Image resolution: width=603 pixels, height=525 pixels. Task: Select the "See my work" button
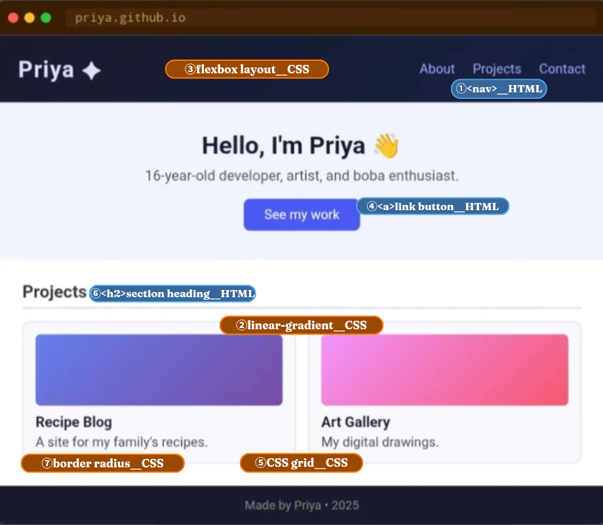click(x=301, y=214)
